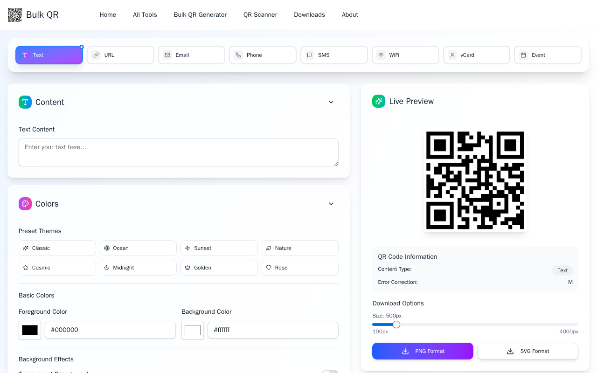The height and width of the screenshot is (373, 597).
Task: Click the Rose theme heart icon
Action: pos(269,268)
